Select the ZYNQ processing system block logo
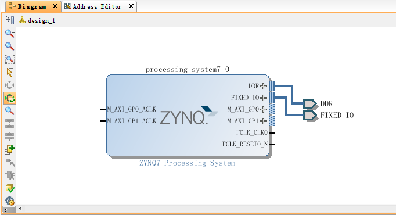The width and height of the screenshot is (396, 215). [189, 116]
